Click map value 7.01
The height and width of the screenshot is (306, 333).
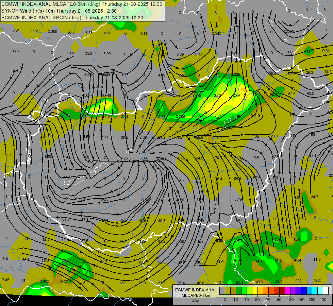tap(16, 30)
